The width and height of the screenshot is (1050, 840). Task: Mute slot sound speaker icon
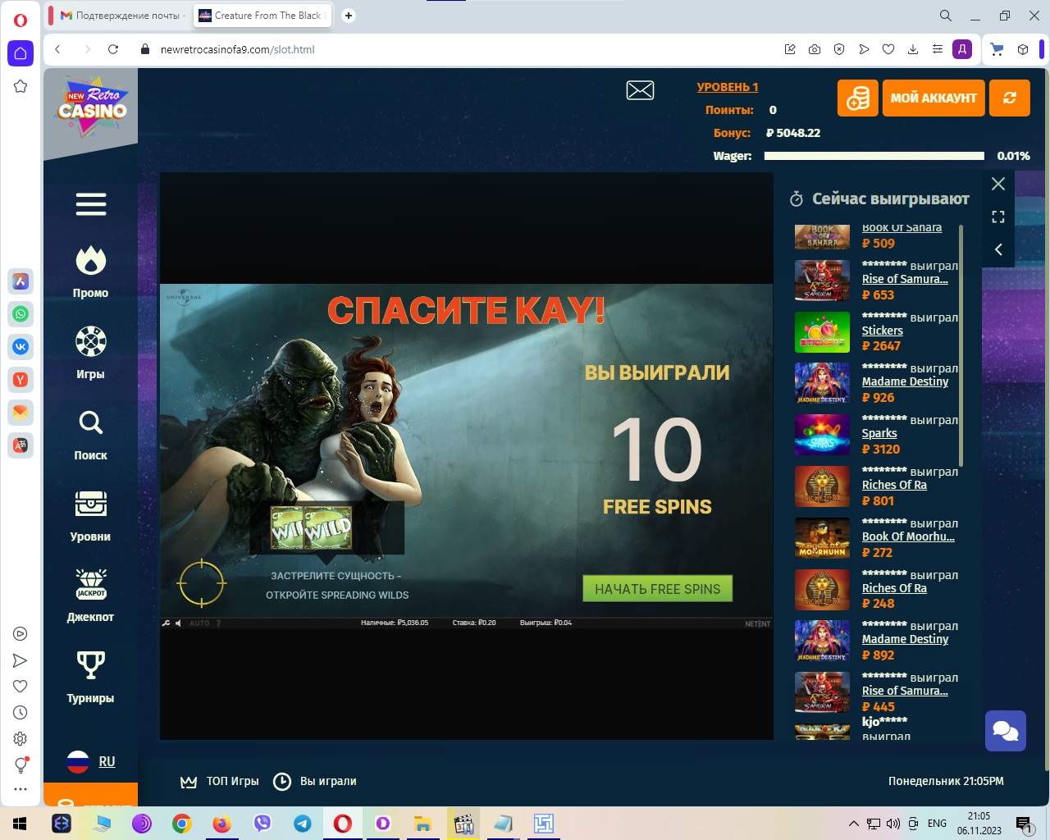tap(179, 623)
